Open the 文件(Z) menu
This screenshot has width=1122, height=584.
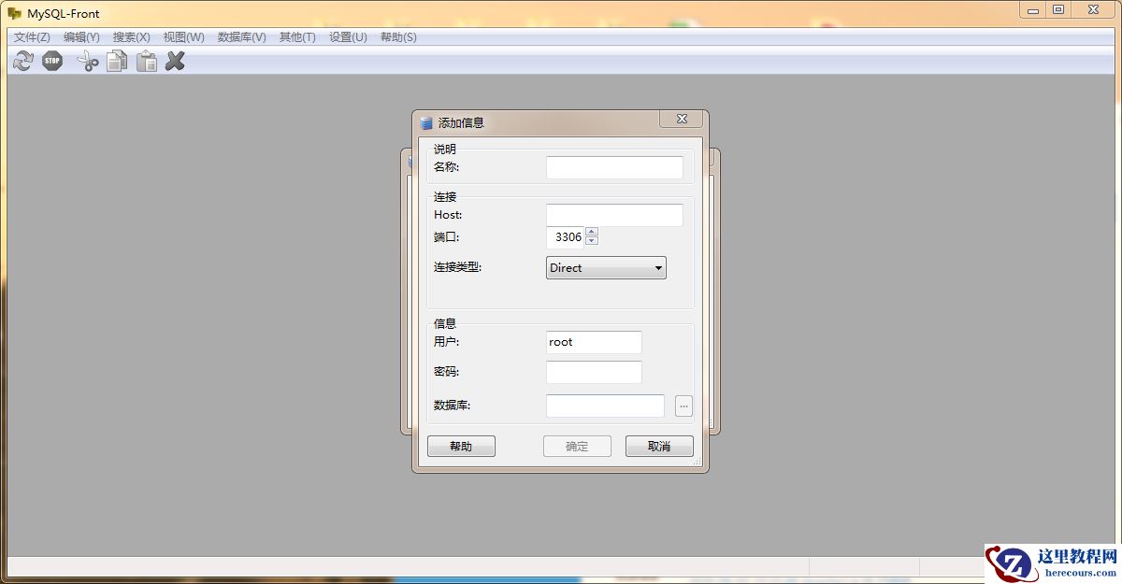[x=31, y=36]
